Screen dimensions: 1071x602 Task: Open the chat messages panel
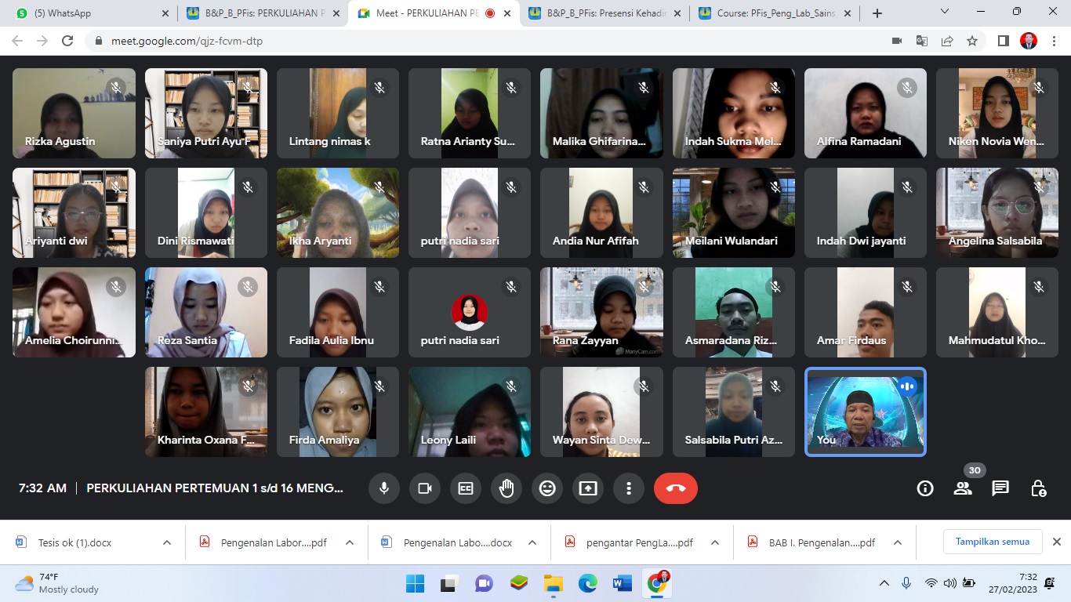click(1000, 488)
